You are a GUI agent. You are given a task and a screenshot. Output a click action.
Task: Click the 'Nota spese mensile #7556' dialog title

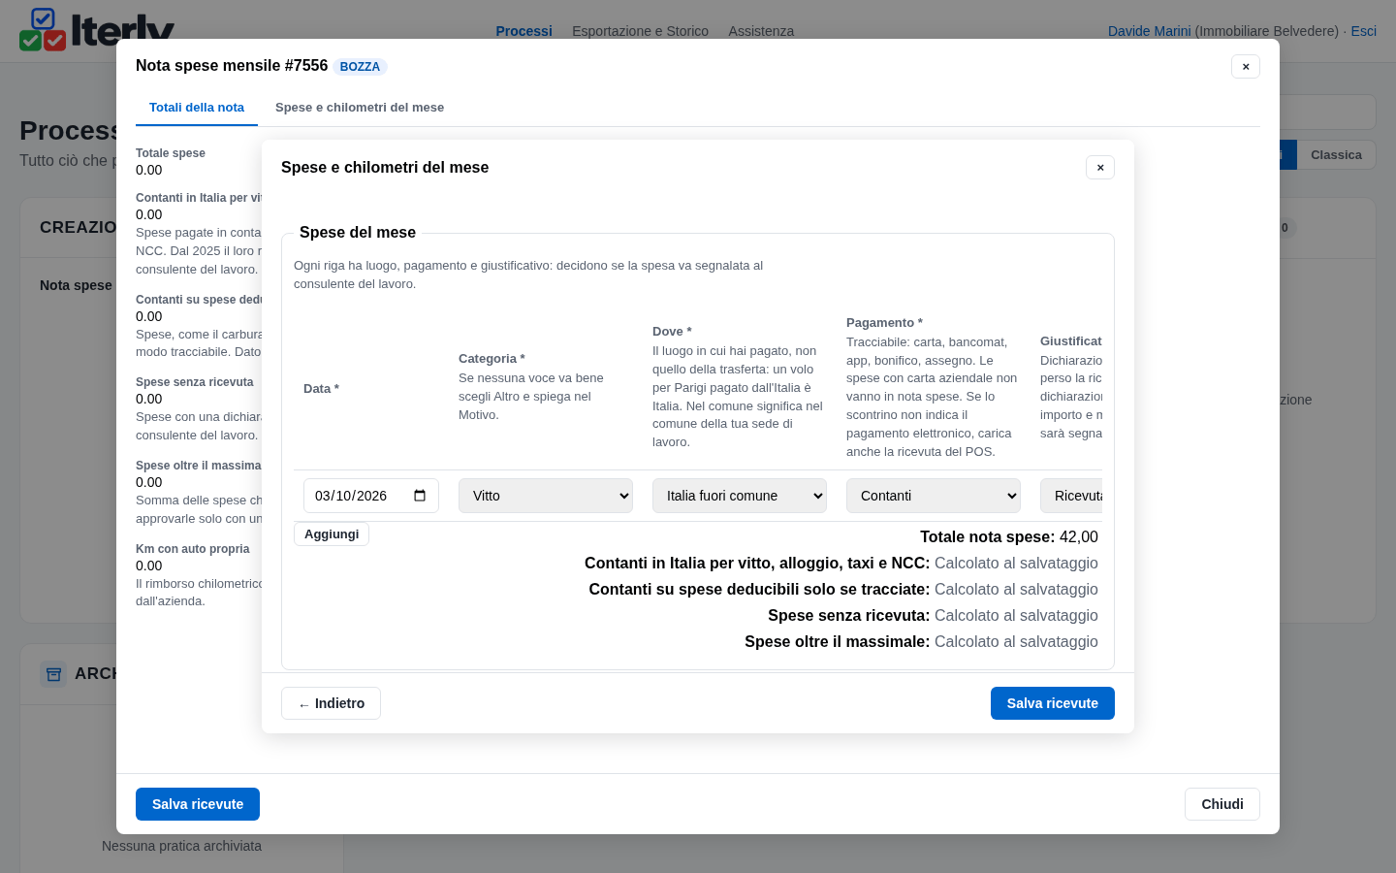232,66
